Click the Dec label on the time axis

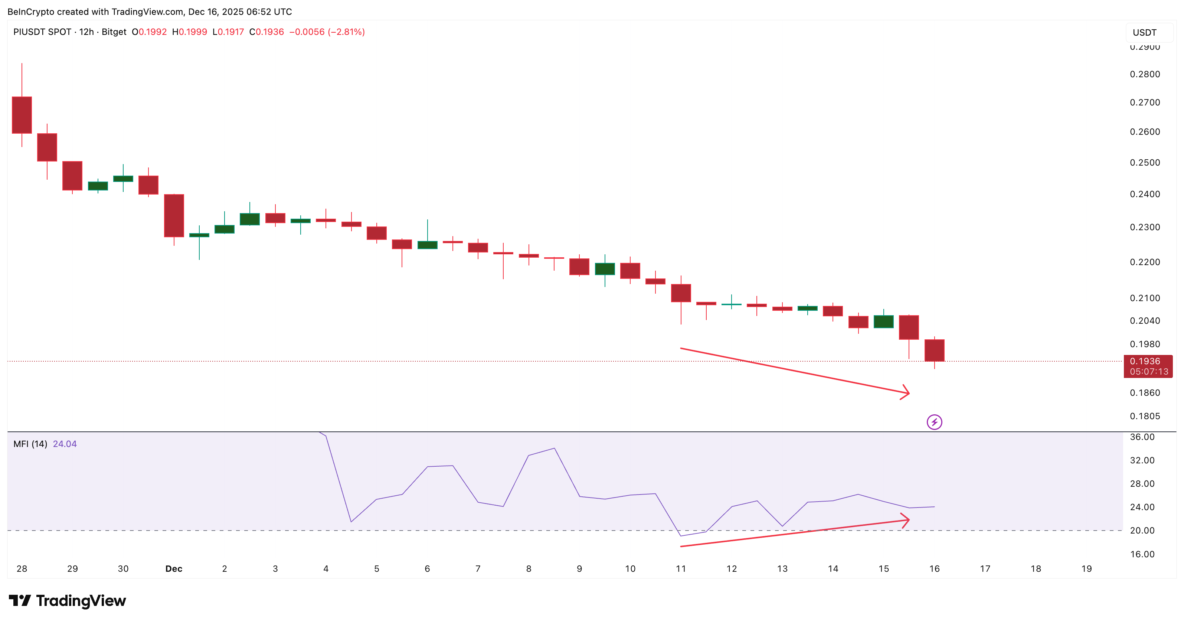click(174, 569)
